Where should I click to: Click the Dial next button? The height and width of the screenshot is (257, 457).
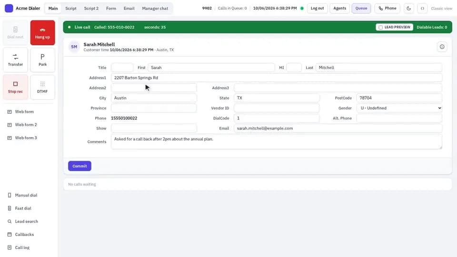click(x=15, y=33)
